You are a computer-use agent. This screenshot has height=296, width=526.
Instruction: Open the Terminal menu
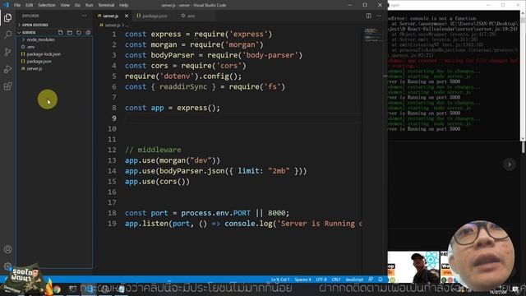coord(106,5)
